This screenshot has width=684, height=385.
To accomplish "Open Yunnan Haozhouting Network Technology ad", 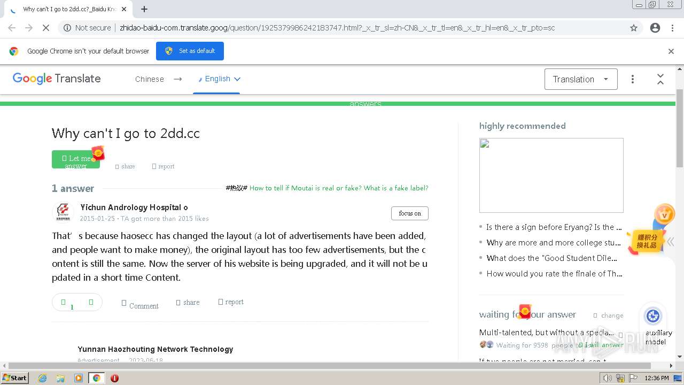I will click(x=156, y=349).
